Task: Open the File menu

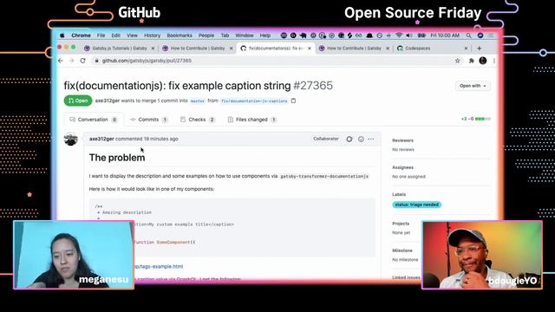Action: click(101, 36)
